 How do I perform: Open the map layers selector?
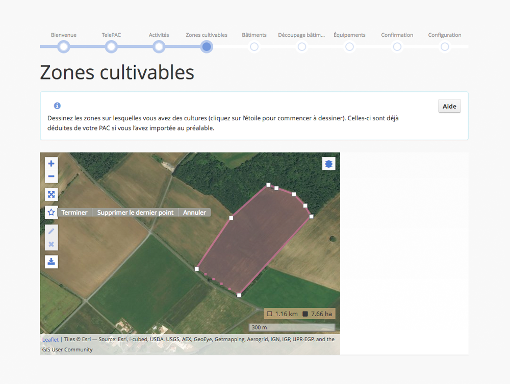[x=328, y=164]
